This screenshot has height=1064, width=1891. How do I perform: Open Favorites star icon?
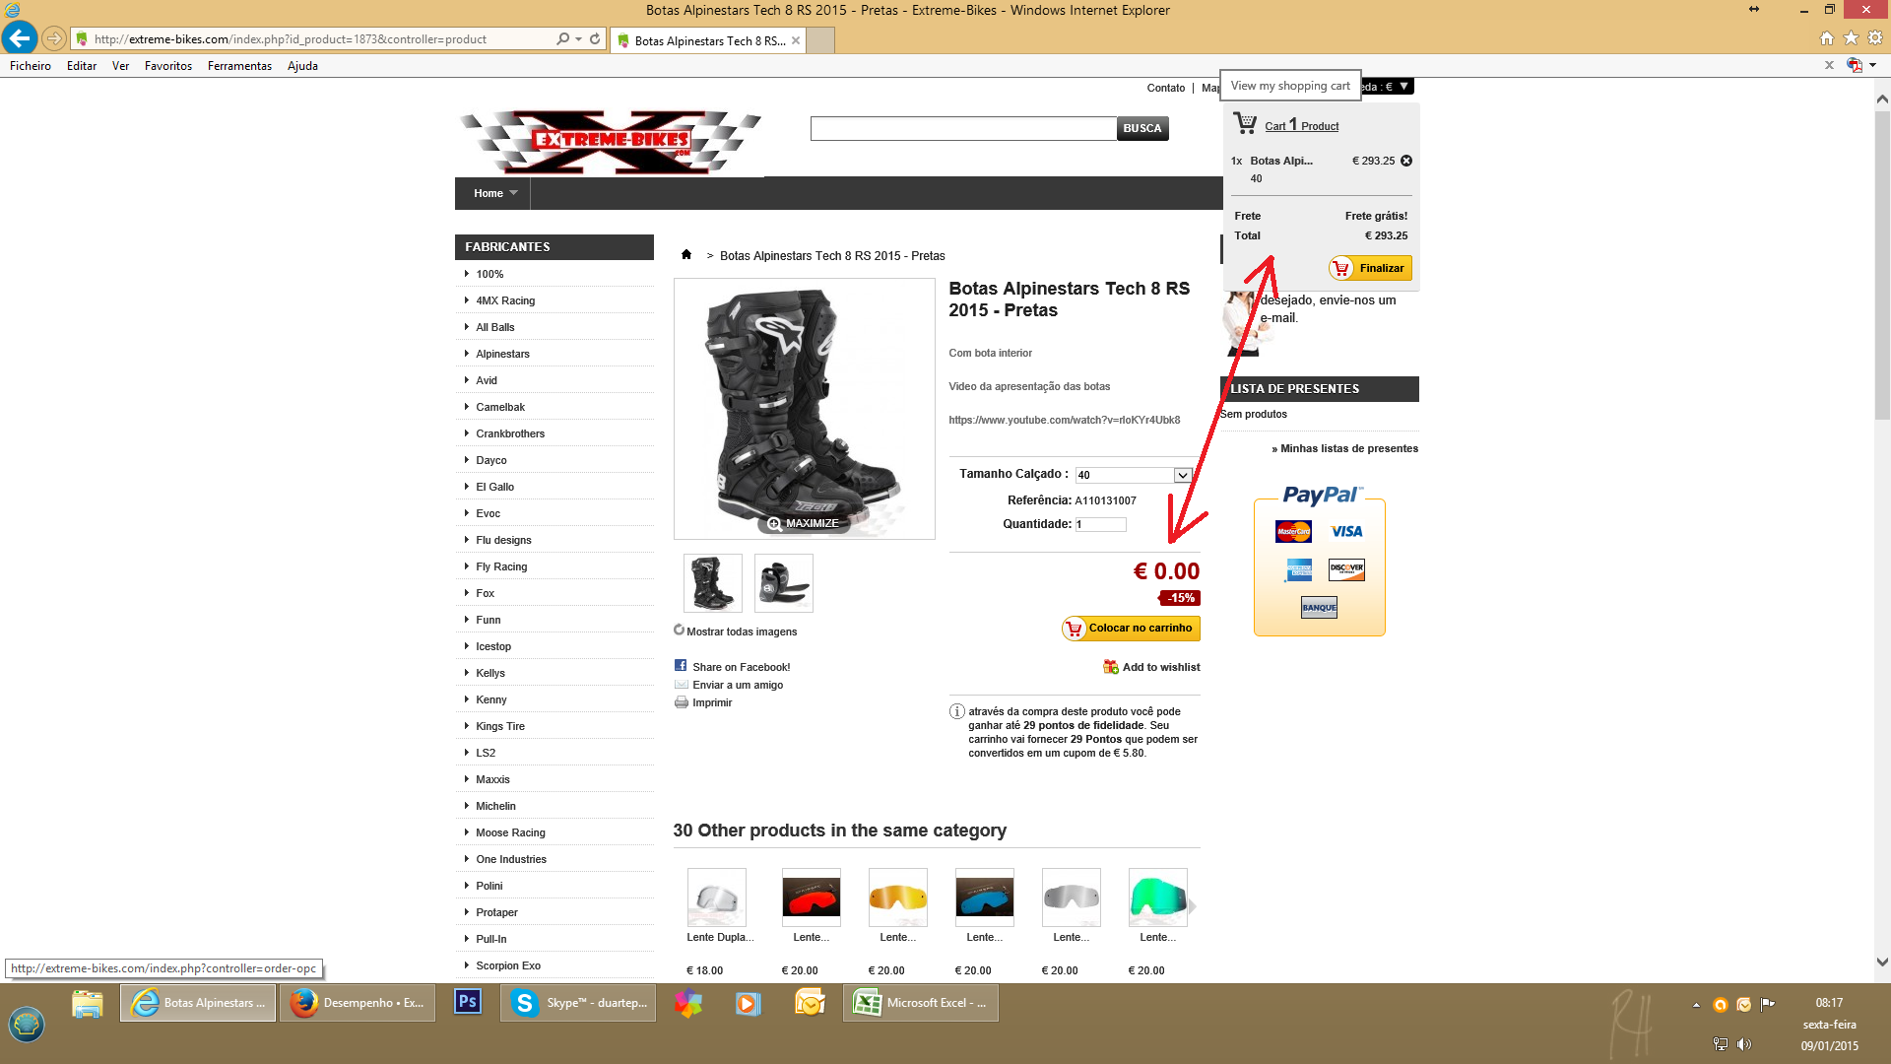click(x=1851, y=38)
